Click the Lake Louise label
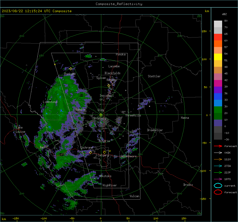238x222 pixels. click(x=20, y=130)
